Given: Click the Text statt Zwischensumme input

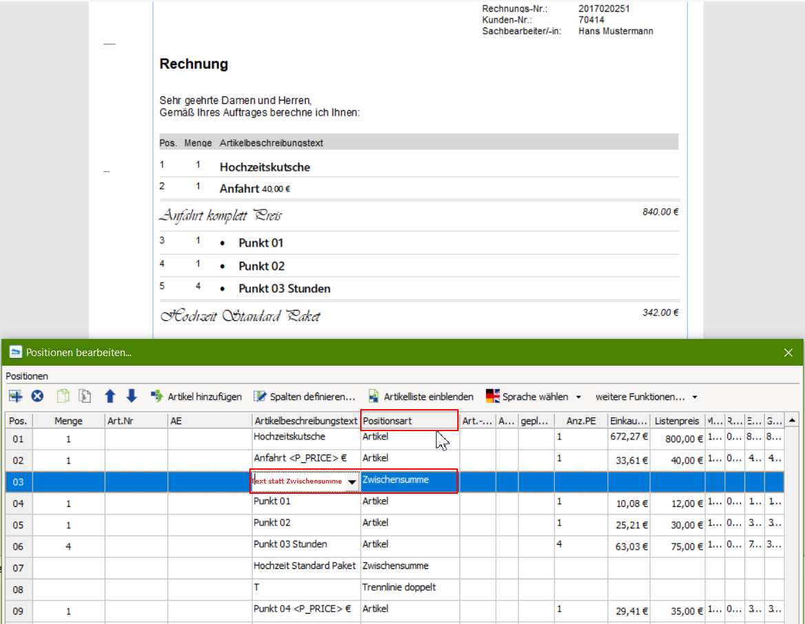Looking at the screenshot, I should [x=297, y=481].
